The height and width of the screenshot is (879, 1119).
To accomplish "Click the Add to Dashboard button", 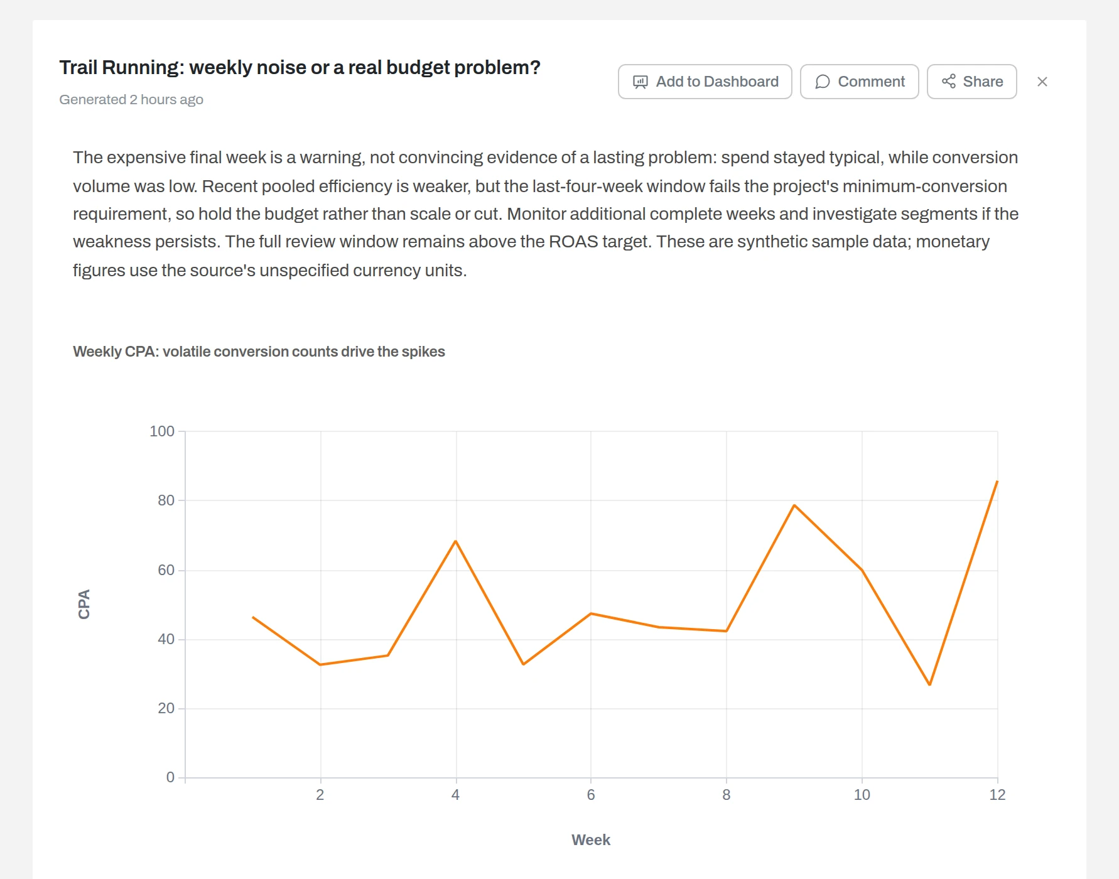I will click(x=705, y=82).
